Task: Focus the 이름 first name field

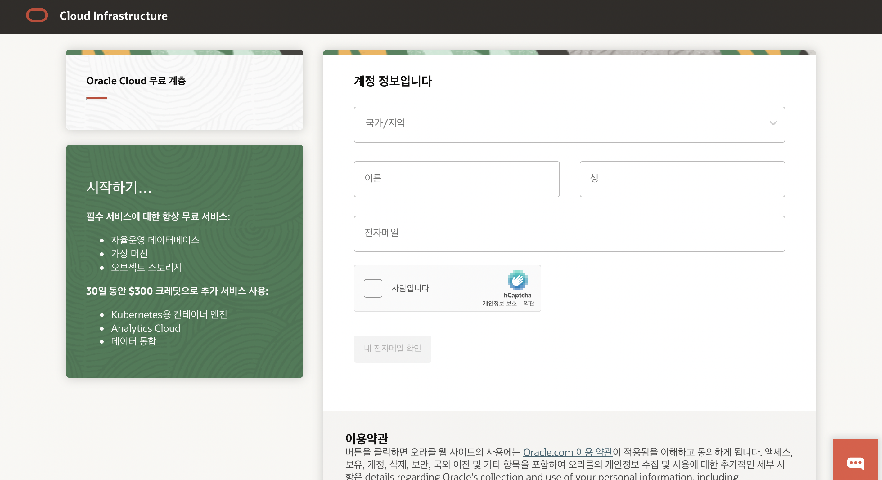Action: [x=457, y=179]
